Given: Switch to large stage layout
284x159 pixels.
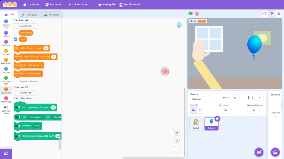Looking at the screenshot, I should click(272, 14).
